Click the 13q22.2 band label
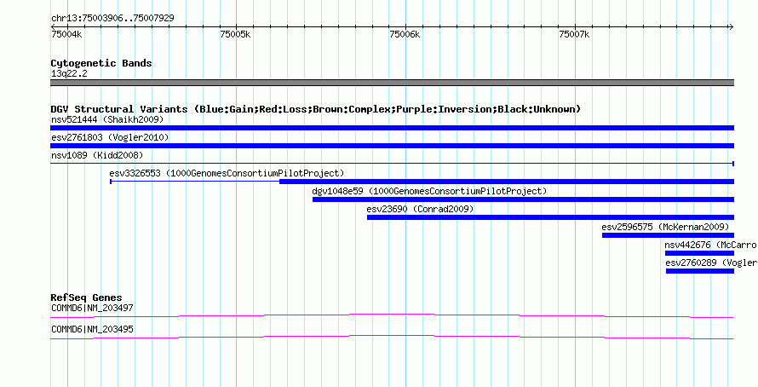Viewport: 758px width, 387px height. click(x=69, y=74)
